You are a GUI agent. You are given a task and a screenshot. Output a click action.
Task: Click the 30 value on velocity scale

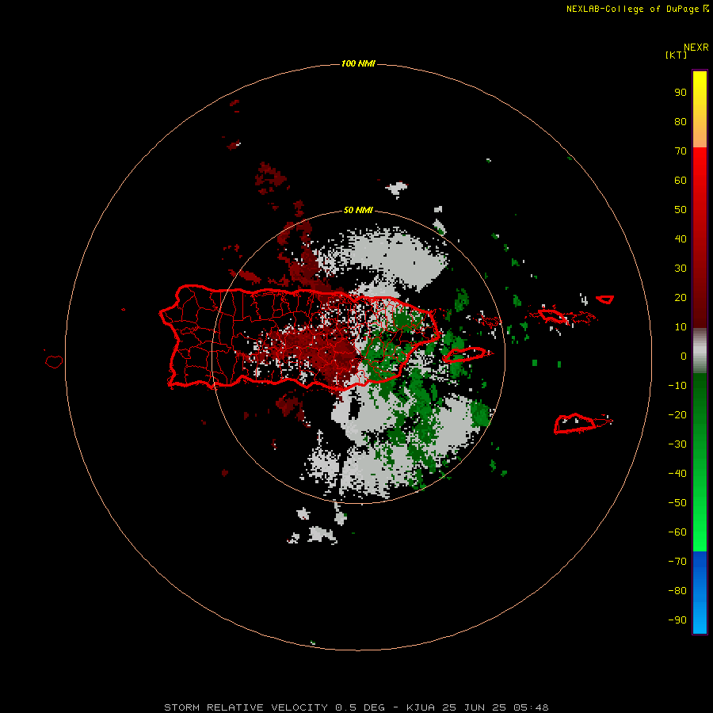pos(681,269)
